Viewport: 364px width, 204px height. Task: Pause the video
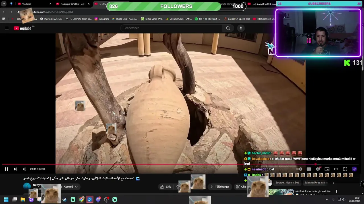coord(7,169)
